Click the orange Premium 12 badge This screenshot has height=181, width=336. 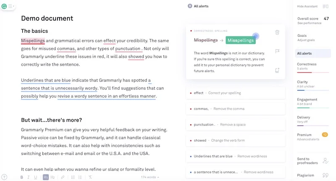pyautogui.click(x=325, y=134)
